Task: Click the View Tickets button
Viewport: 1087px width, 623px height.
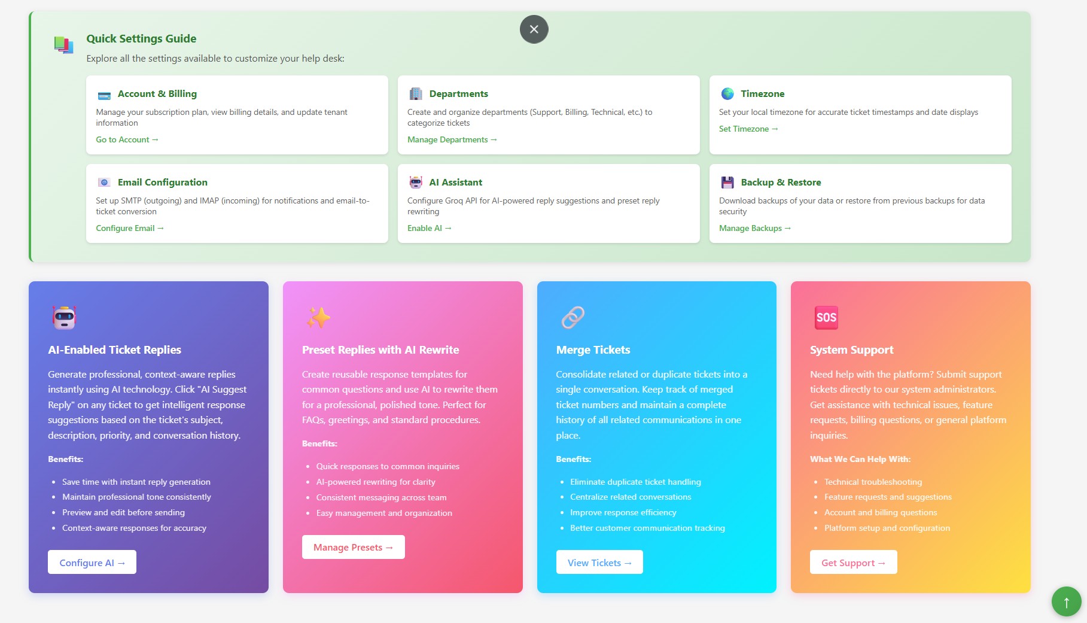Action: (599, 562)
